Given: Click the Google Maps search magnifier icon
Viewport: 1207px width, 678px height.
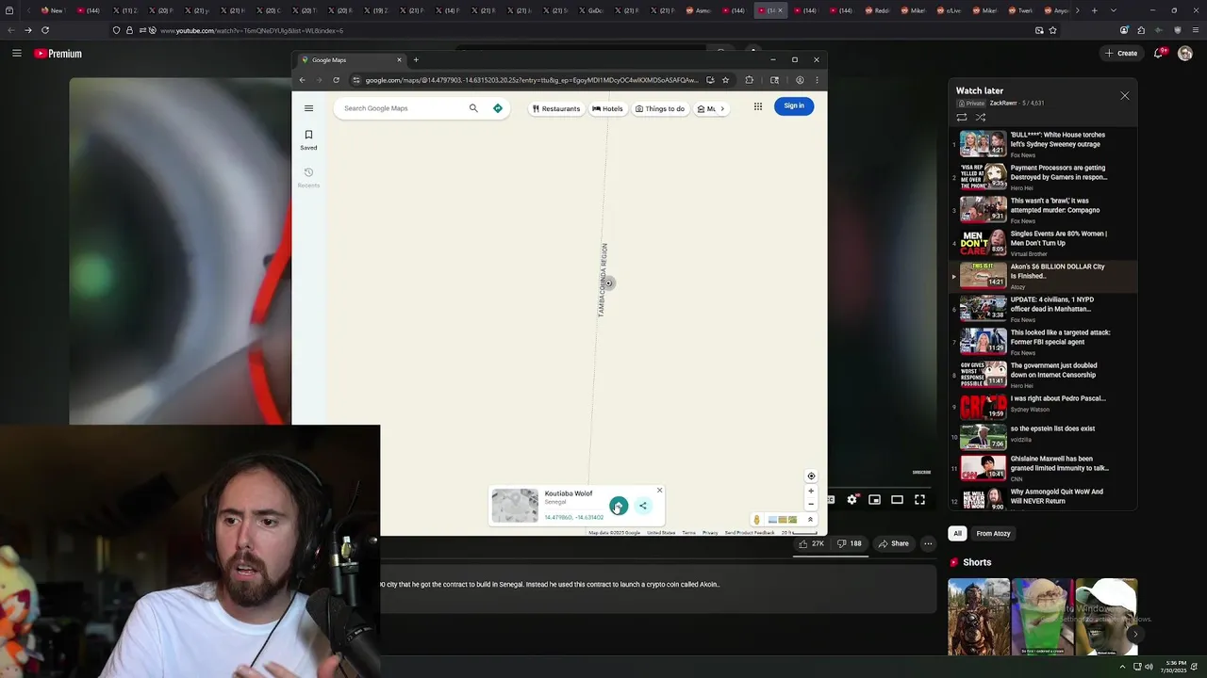Looking at the screenshot, I should point(473,108).
